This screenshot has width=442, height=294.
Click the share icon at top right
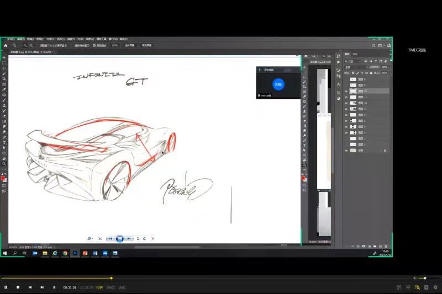click(389, 46)
